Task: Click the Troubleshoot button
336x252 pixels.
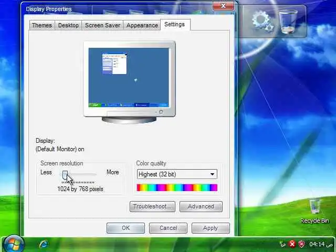Action: pos(152,206)
